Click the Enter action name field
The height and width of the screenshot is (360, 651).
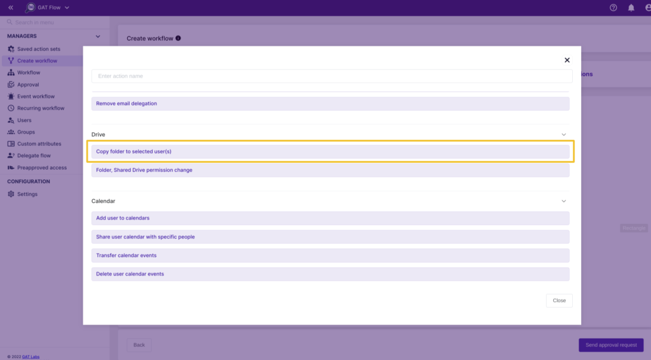pyautogui.click(x=332, y=76)
